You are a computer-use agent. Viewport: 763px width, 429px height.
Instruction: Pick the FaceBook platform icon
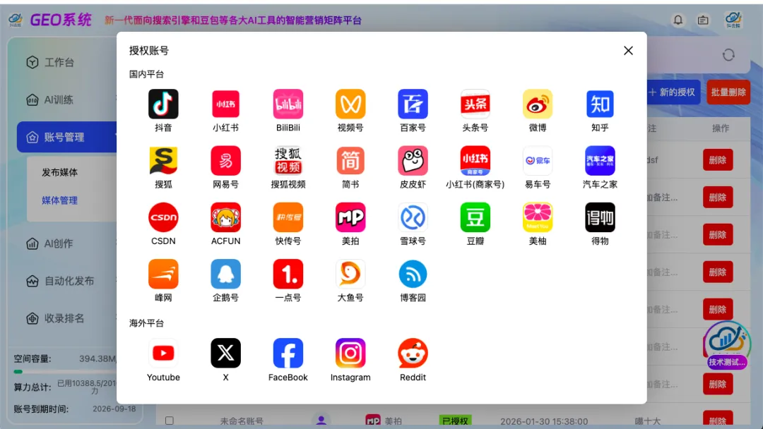click(288, 354)
